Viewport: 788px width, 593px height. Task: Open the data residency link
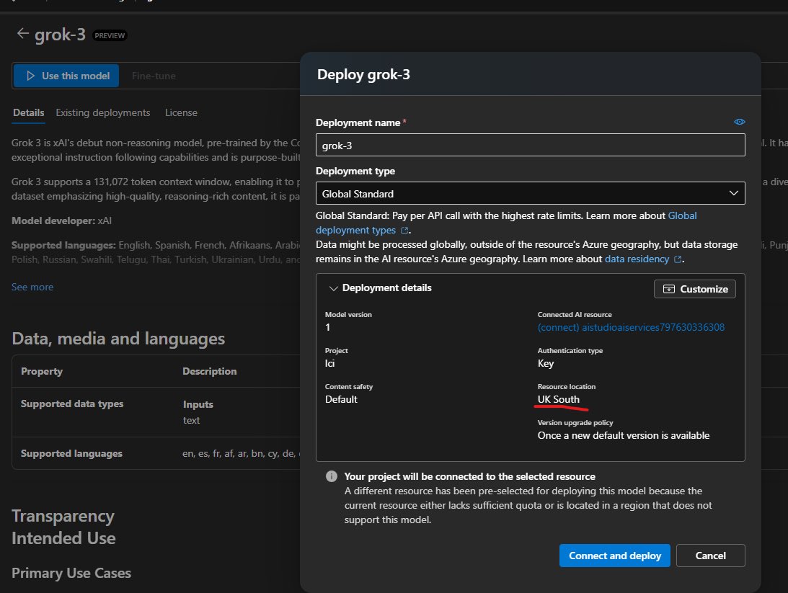637,259
